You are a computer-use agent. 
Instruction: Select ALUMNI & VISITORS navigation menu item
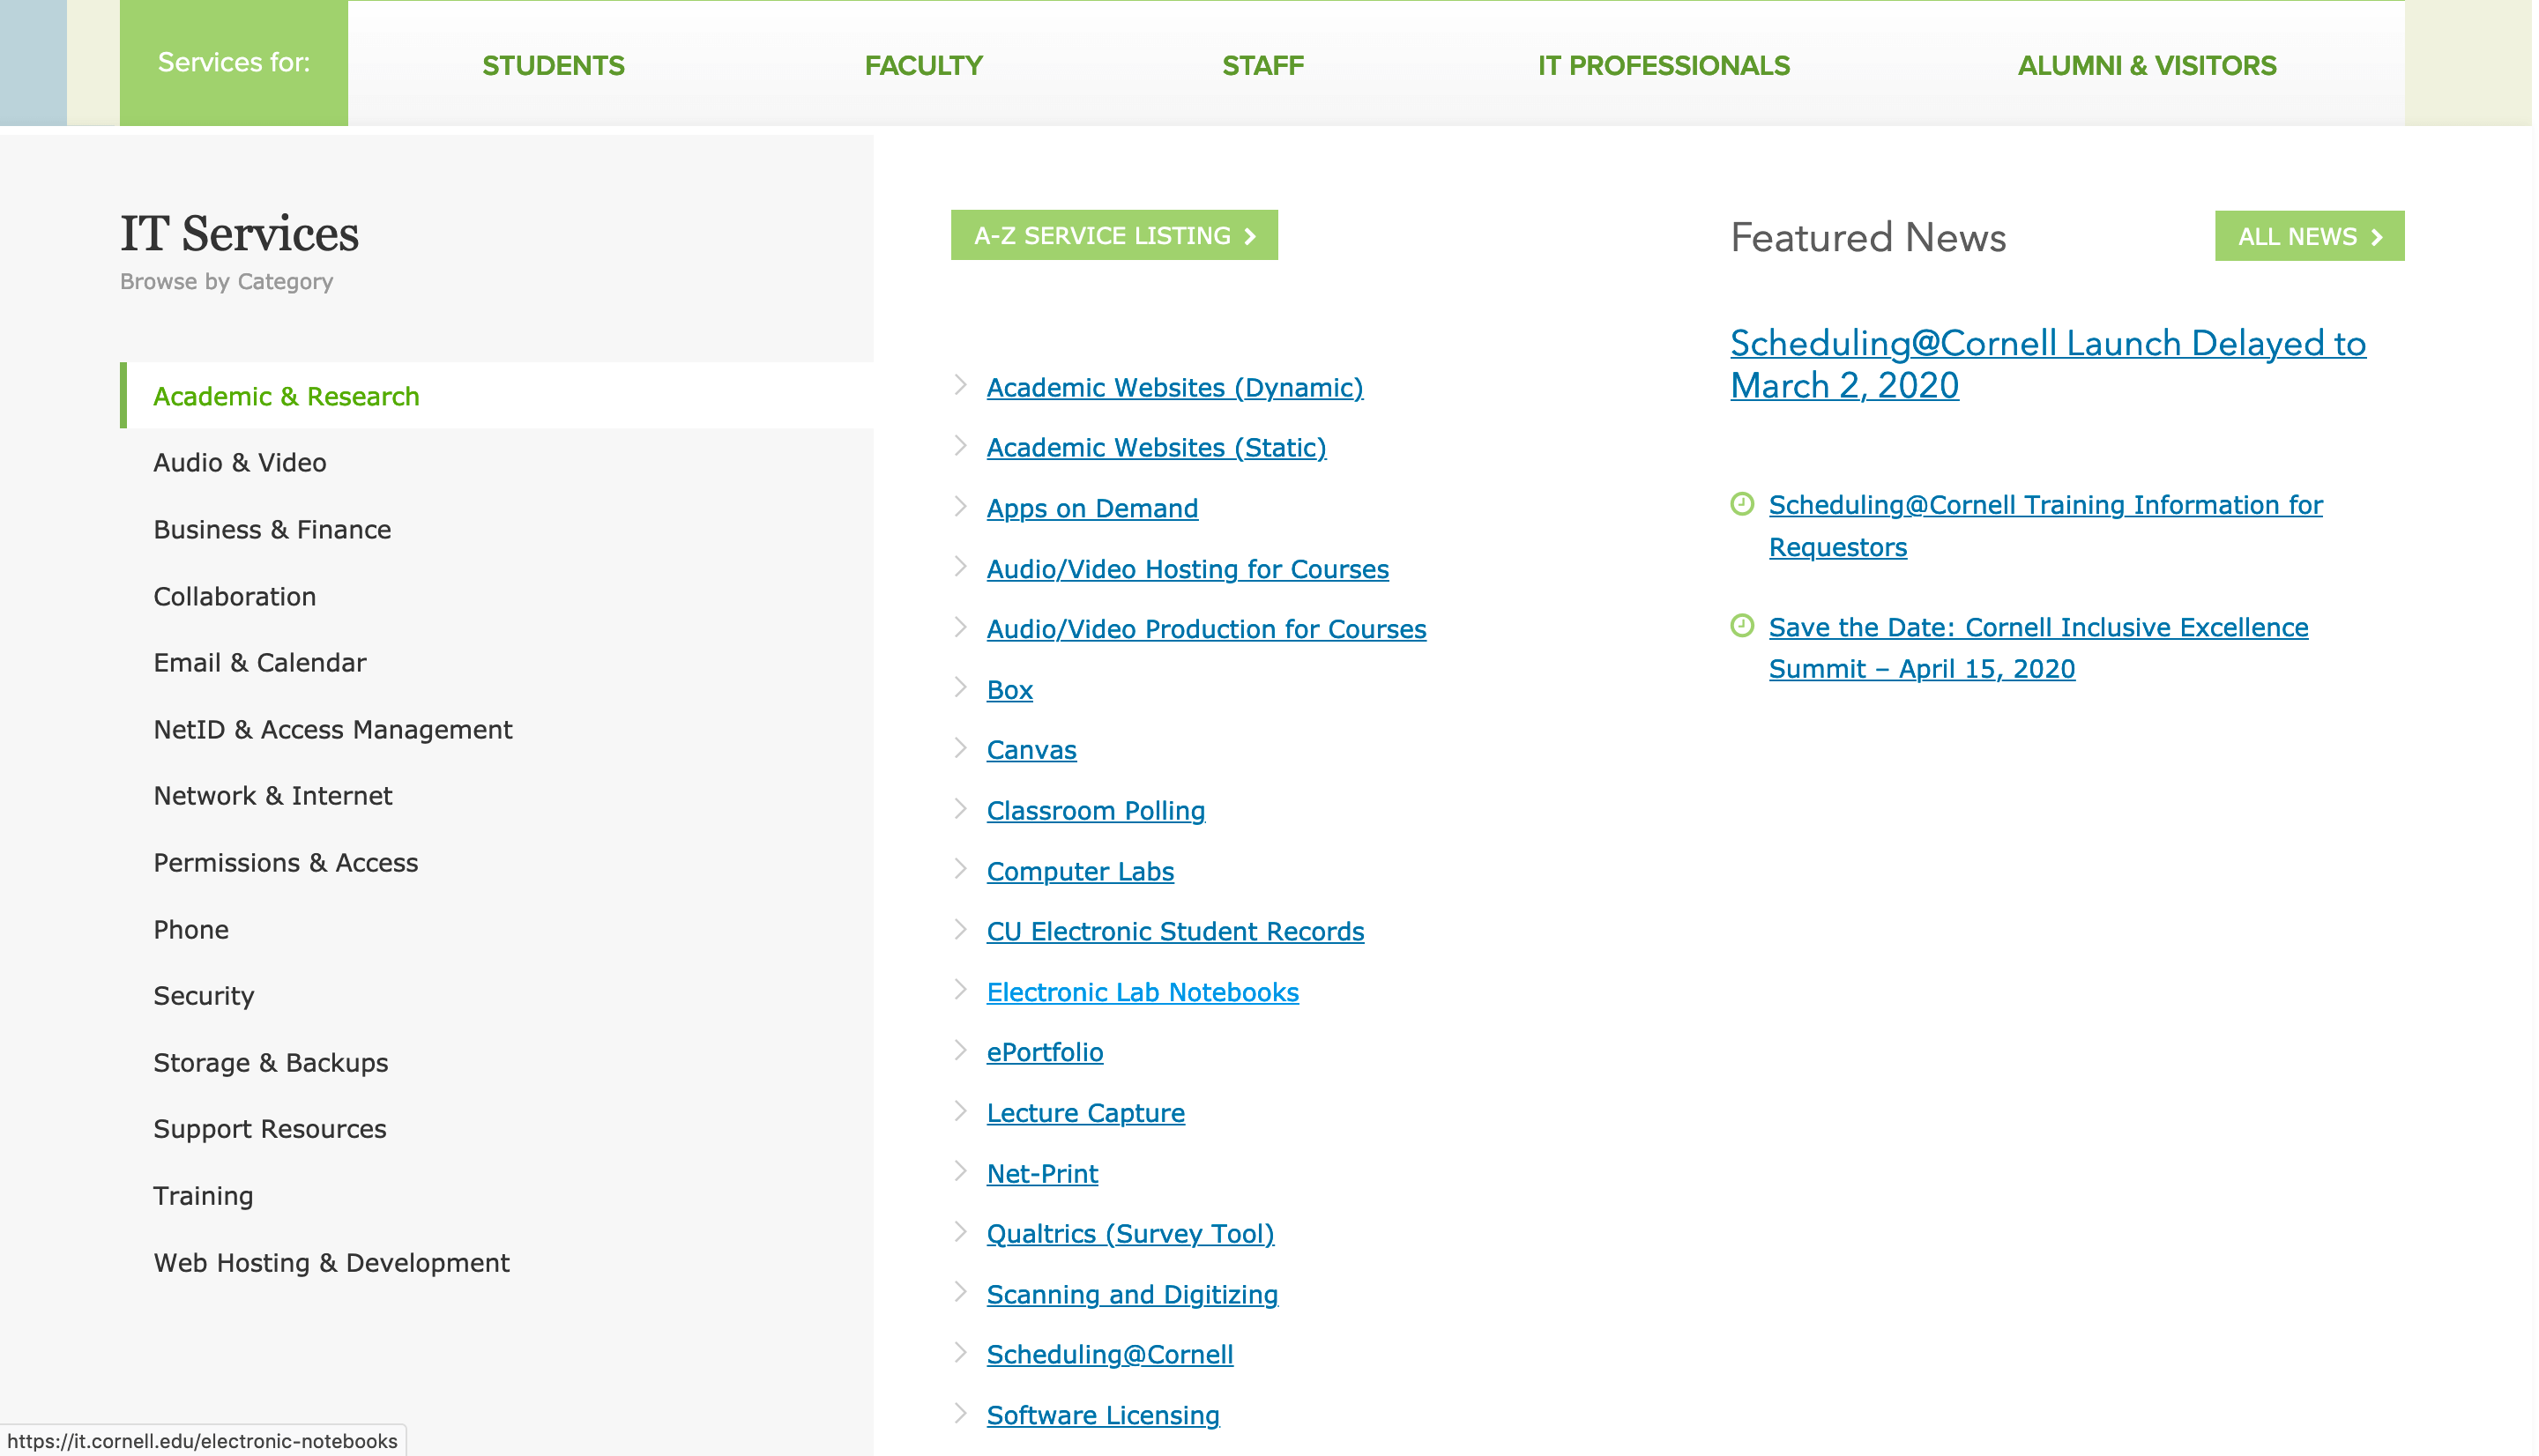2147,64
